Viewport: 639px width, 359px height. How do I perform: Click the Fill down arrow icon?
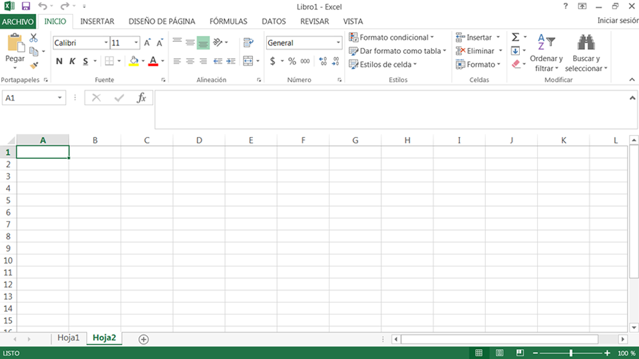[515, 51]
